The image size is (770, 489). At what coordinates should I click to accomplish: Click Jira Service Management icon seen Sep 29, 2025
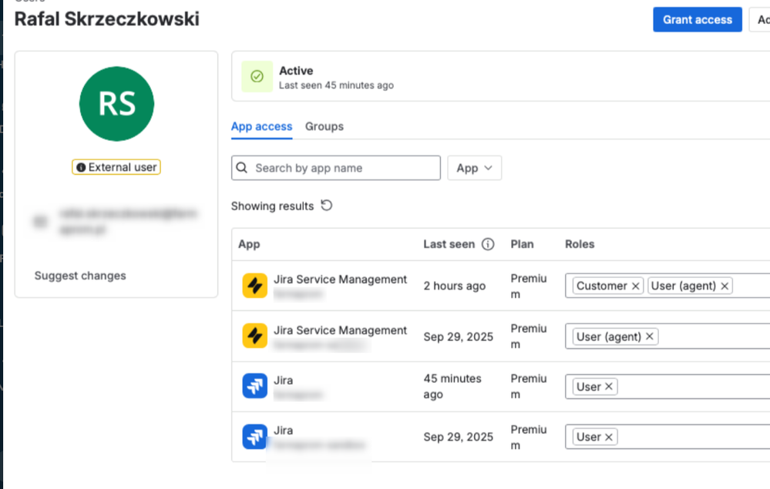[255, 336]
